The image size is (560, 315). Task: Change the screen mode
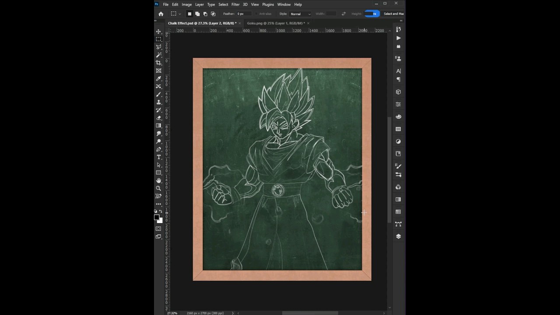pos(158,237)
